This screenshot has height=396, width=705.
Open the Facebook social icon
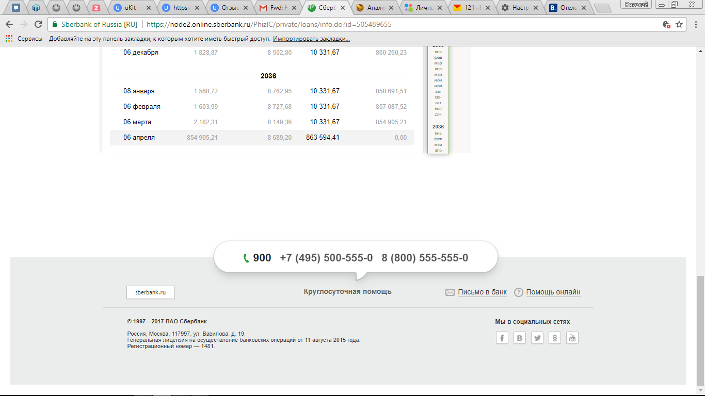[x=502, y=338]
